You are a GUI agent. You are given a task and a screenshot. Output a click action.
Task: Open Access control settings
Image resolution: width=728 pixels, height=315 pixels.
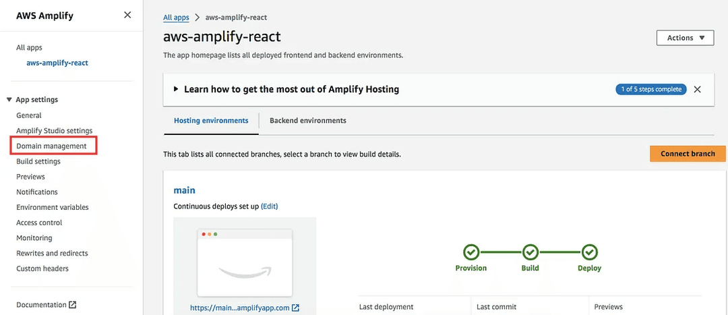[39, 223]
